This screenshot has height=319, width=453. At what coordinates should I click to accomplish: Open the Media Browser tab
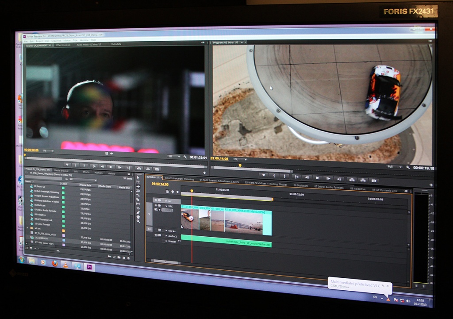[x=61, y=170]
